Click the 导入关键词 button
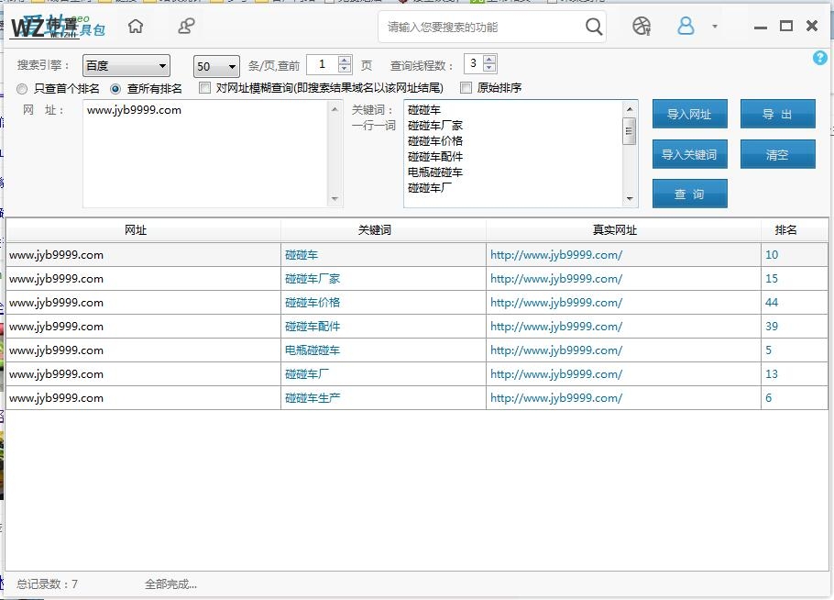 tap(688, 153)
